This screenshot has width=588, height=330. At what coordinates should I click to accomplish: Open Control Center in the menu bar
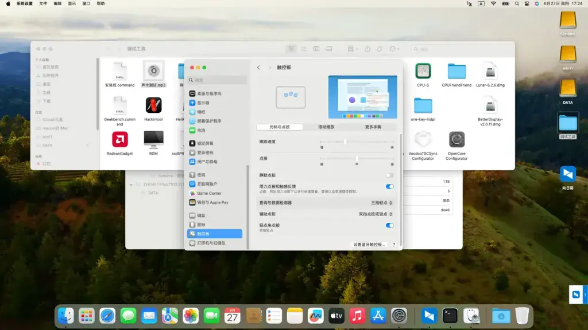[x=527, y=3]
